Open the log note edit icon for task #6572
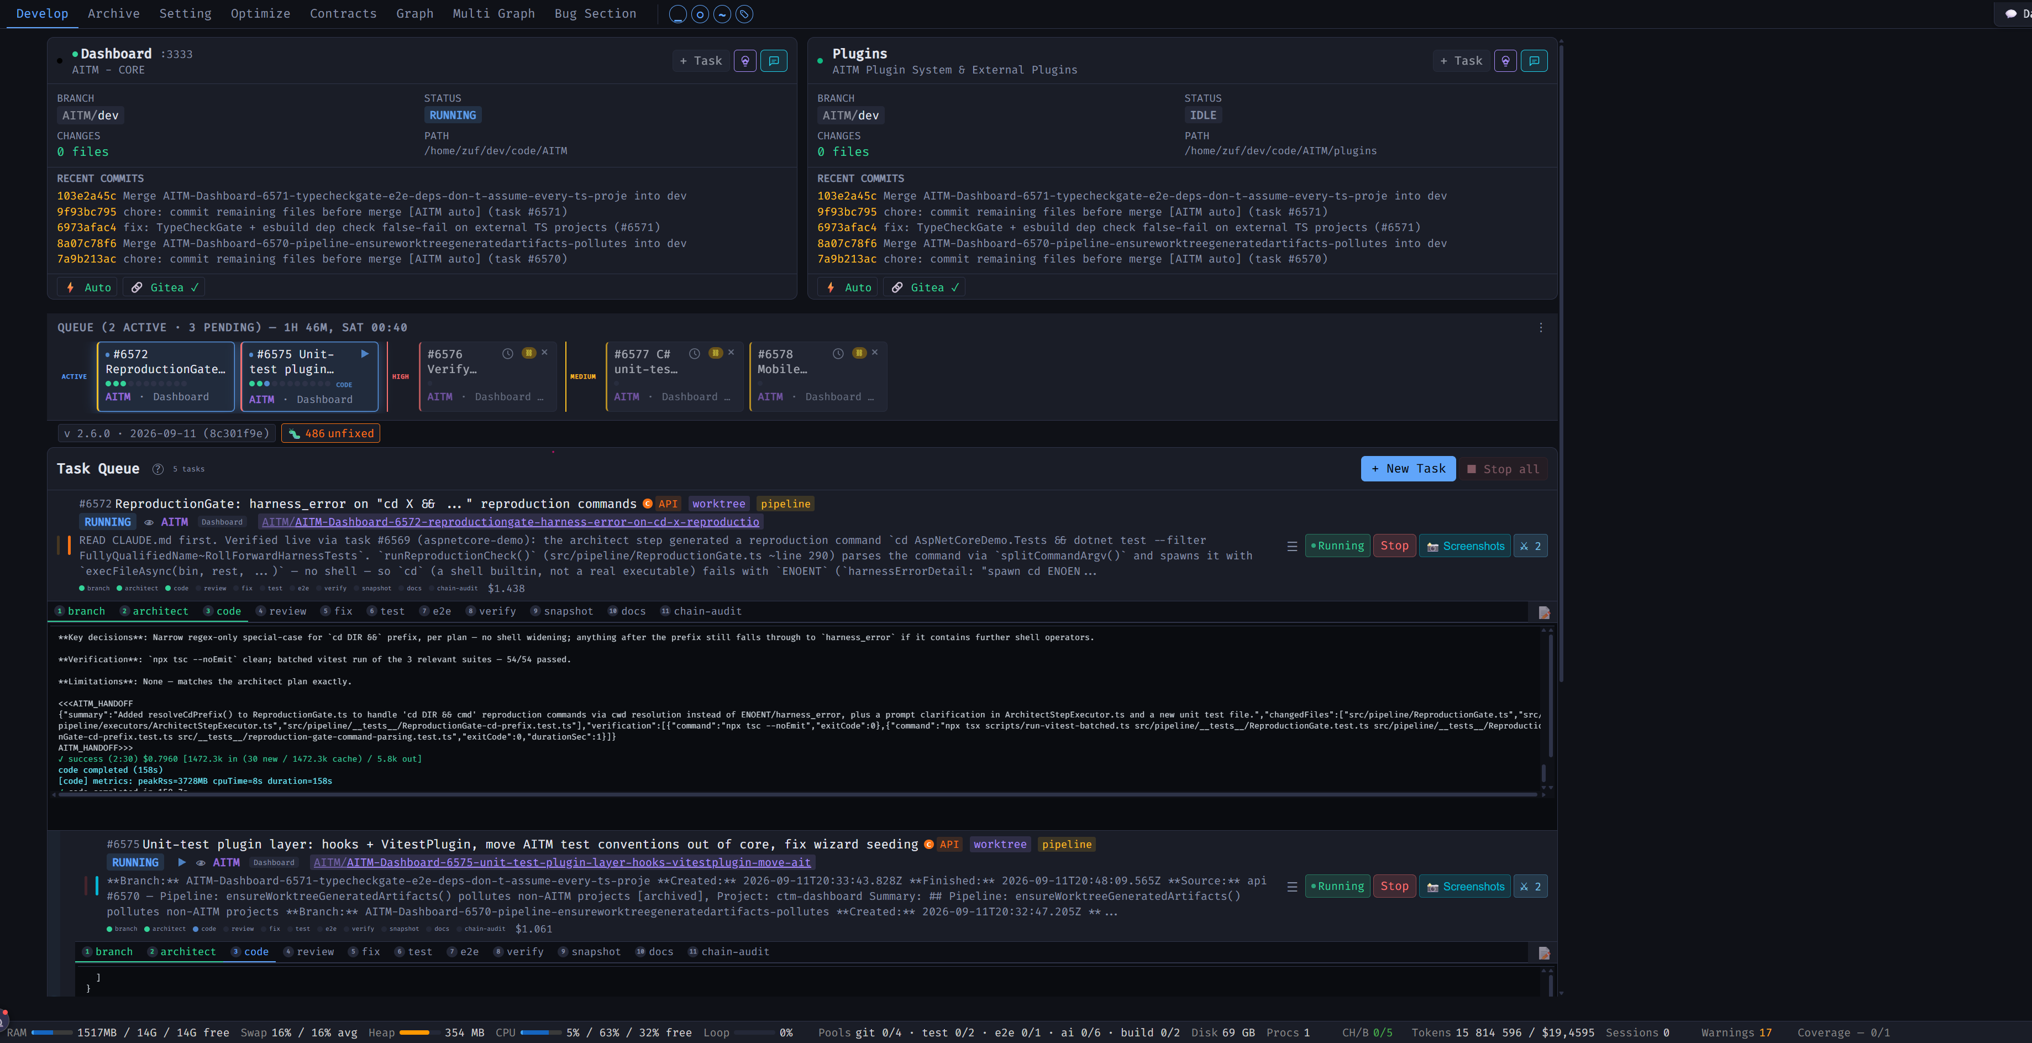The width and height of the screenshot is (2032, 1043). [x=1543, y=612]
